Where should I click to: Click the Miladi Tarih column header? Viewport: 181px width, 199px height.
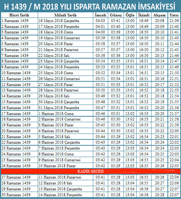(x=65, y=15)
